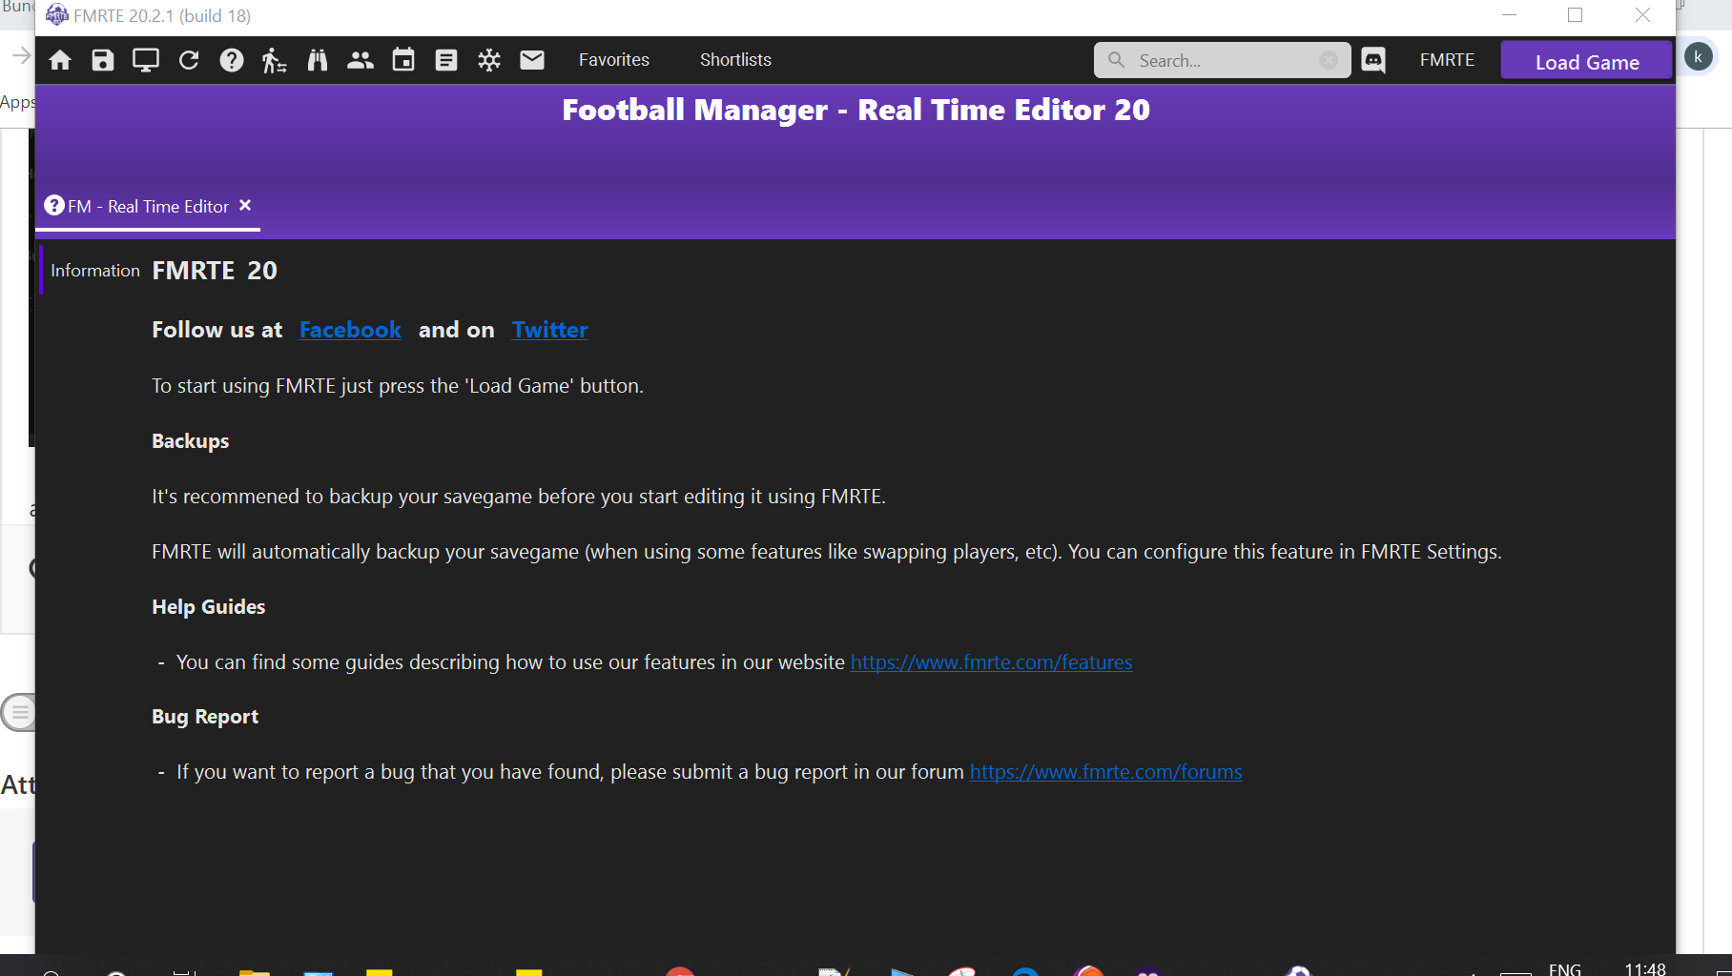
Task: Go to the Home icon in toolbar
Action: (x=60, y=60)
